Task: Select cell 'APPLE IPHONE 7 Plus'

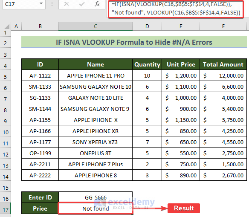Action: tap(96, 164)
